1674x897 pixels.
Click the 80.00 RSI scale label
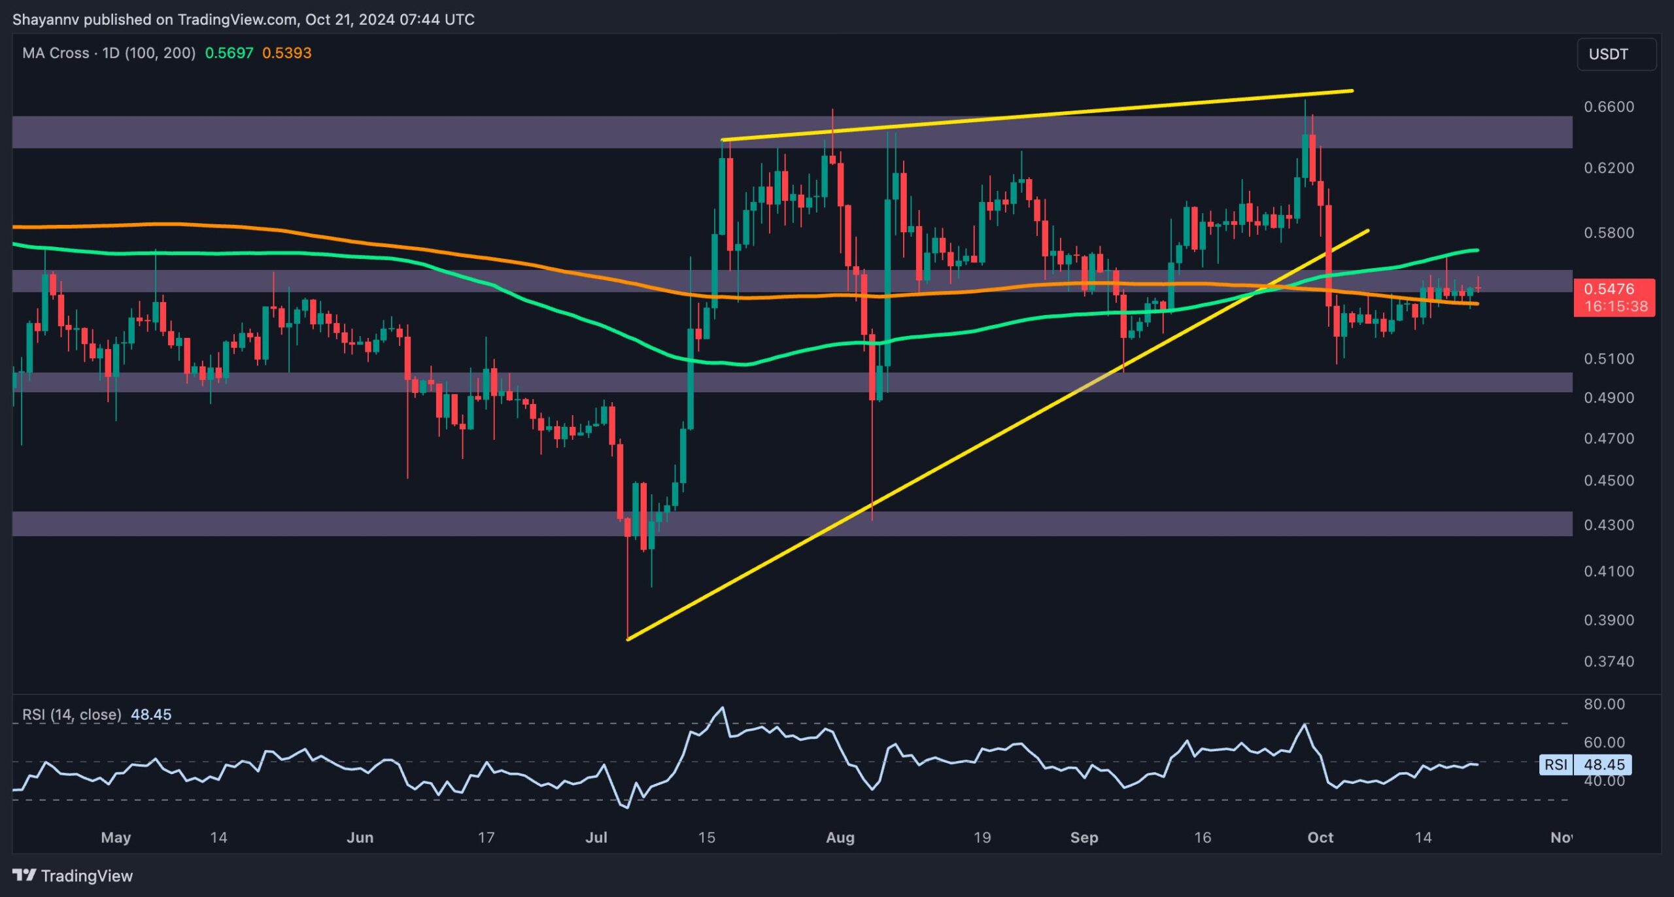click(1603, 704)
